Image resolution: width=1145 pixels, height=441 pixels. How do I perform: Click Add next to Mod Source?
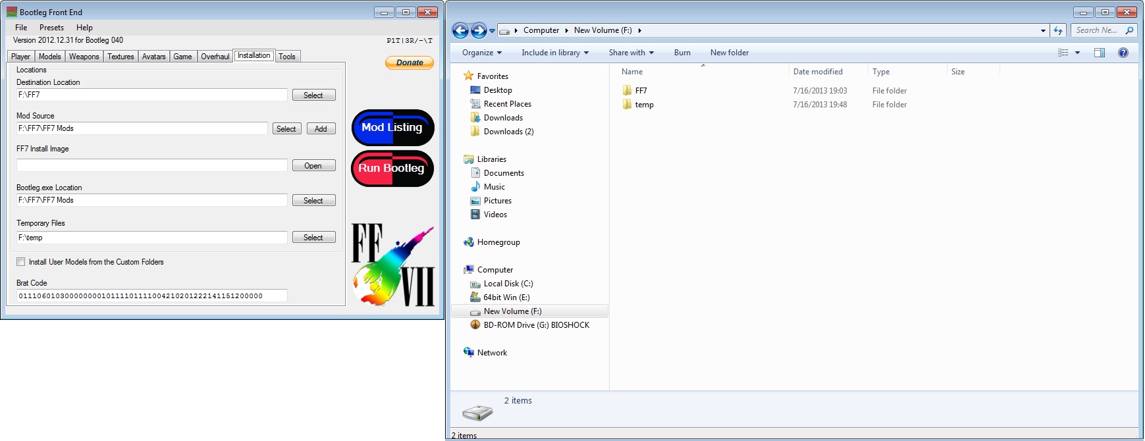pyautogui.click(x=321, y=128)
